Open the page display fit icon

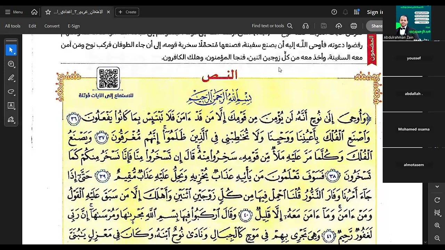coord(437,212)
